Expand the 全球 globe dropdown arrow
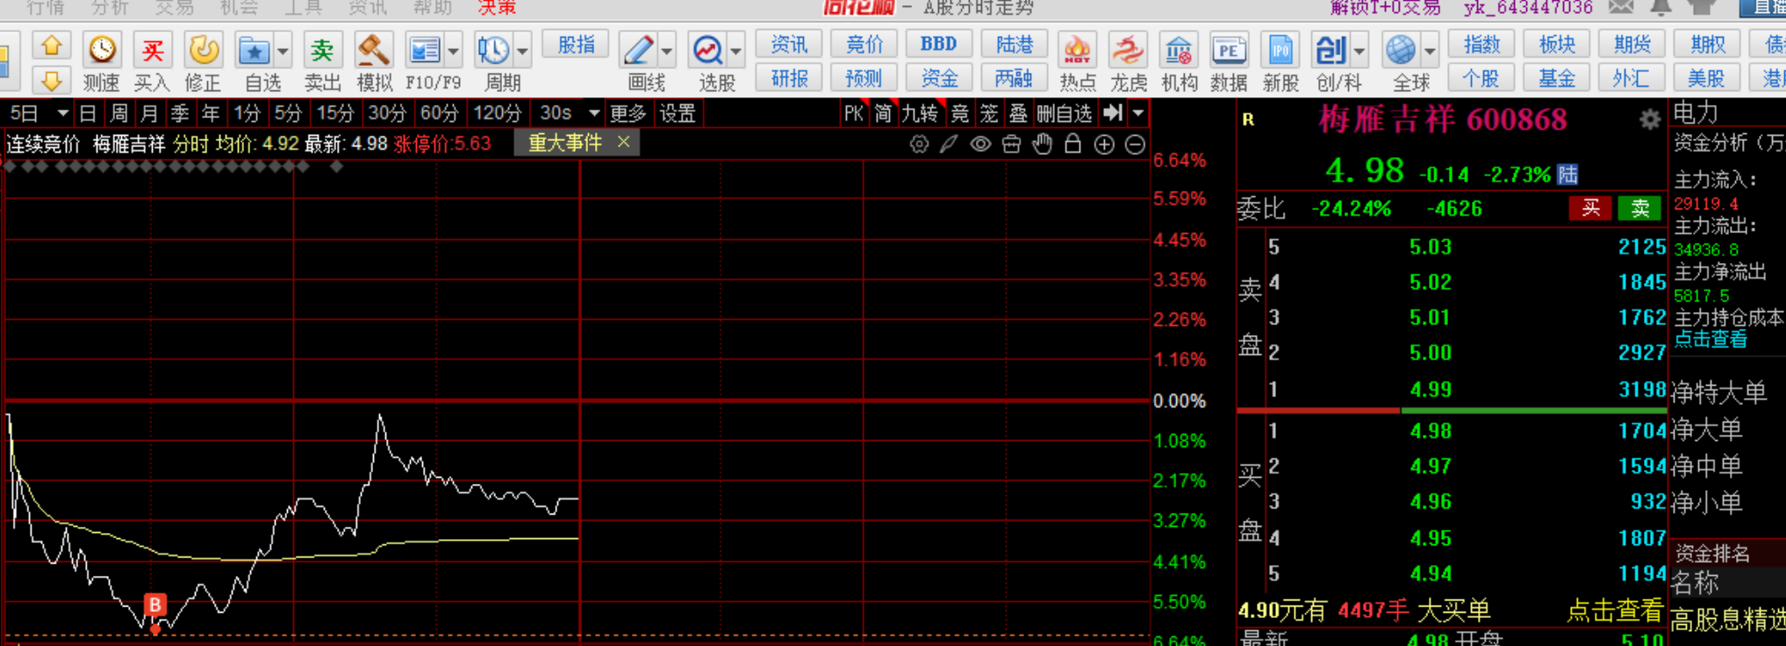Screen dimensions: 1786x646 (1429, 52)
